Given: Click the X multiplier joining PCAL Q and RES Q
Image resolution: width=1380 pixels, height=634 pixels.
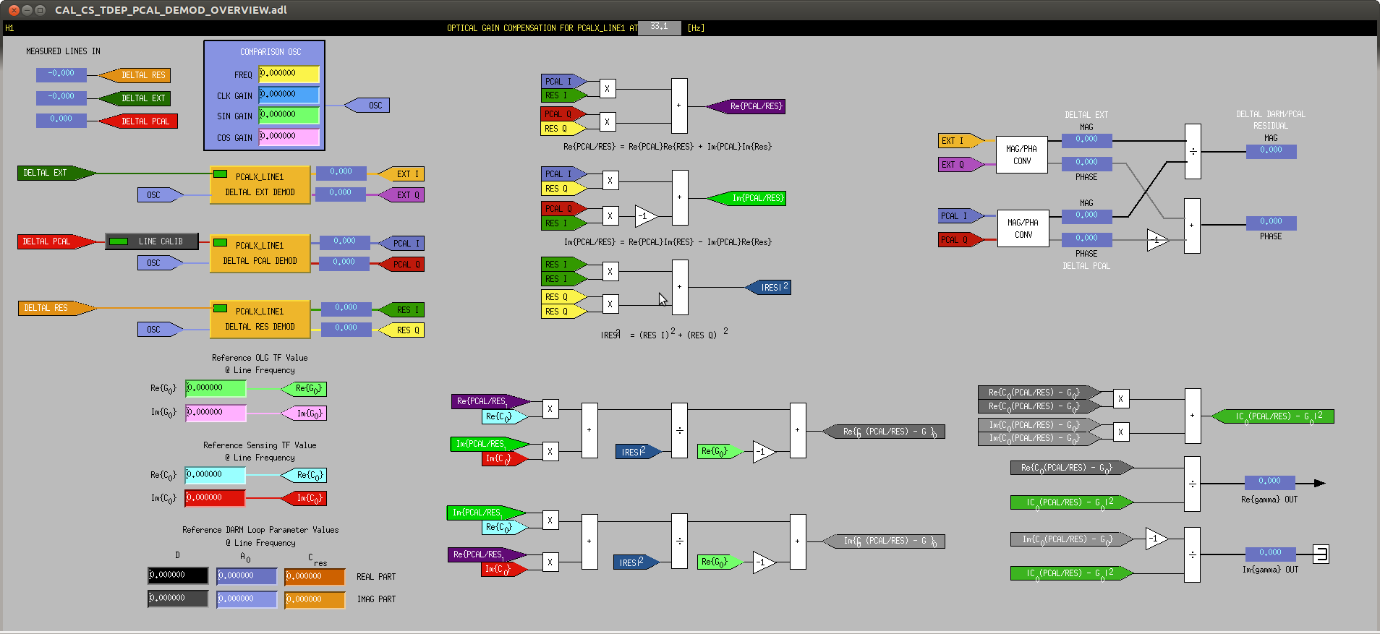Looking at the screenshot, I should [x=608, y=121].
